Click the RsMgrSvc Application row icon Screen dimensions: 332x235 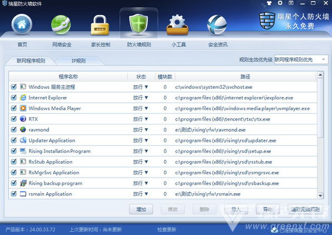point(23,172)
